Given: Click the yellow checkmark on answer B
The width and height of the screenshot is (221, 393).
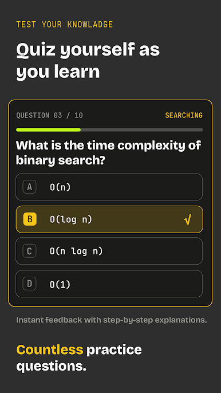Looking at the screenshot, I should (187, 219).
